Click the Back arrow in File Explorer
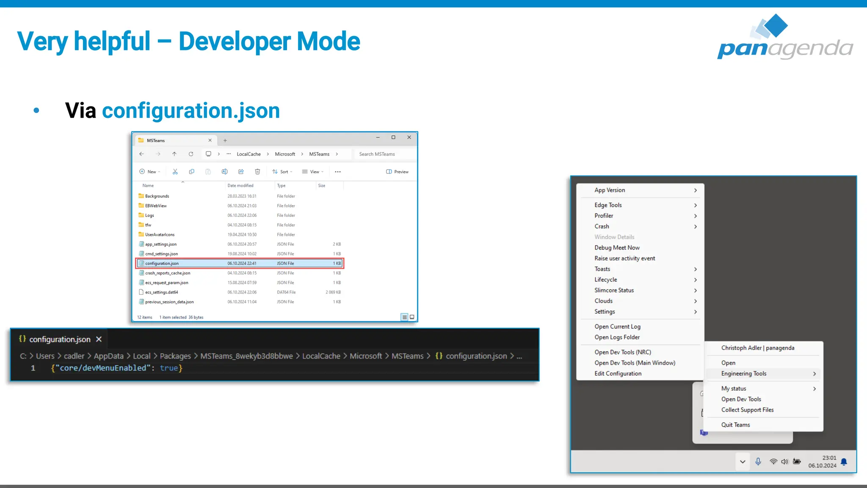The height and width of the screenshot is (488, 867). click(141, 154)
